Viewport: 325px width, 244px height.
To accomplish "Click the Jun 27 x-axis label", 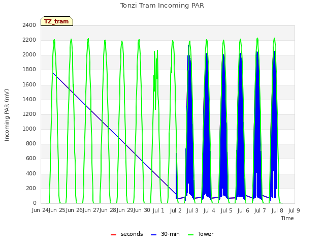I will pyautogui.click(x=91, y=210).
